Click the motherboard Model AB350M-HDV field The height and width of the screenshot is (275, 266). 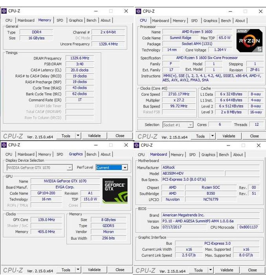pos(193,173)
